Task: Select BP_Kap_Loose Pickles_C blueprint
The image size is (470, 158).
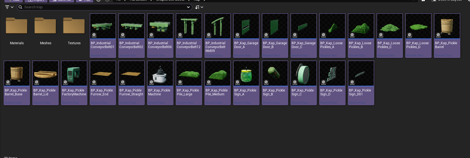Action: point(390,36)
